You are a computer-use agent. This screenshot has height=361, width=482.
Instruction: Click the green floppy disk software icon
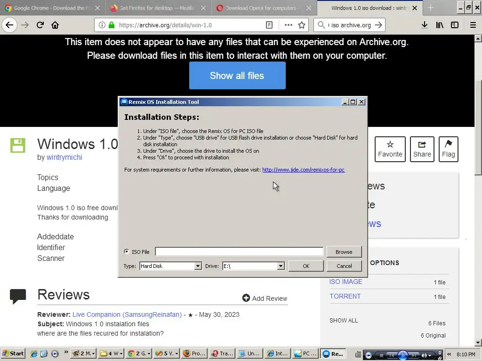click(18, 146)
